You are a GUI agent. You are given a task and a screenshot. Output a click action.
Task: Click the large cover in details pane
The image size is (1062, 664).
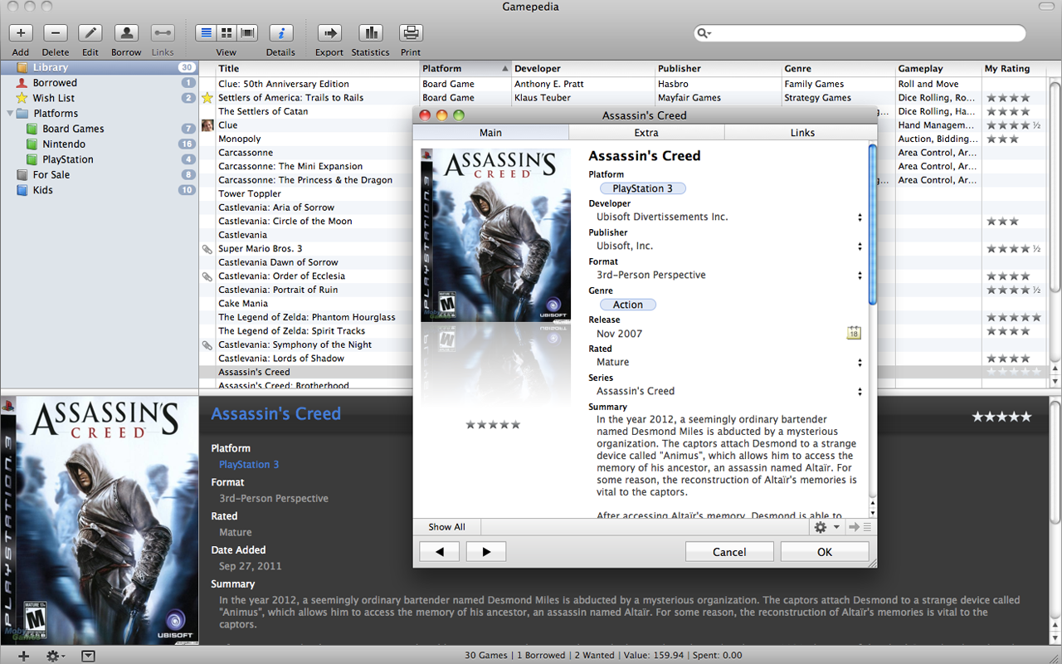(100, 521)
